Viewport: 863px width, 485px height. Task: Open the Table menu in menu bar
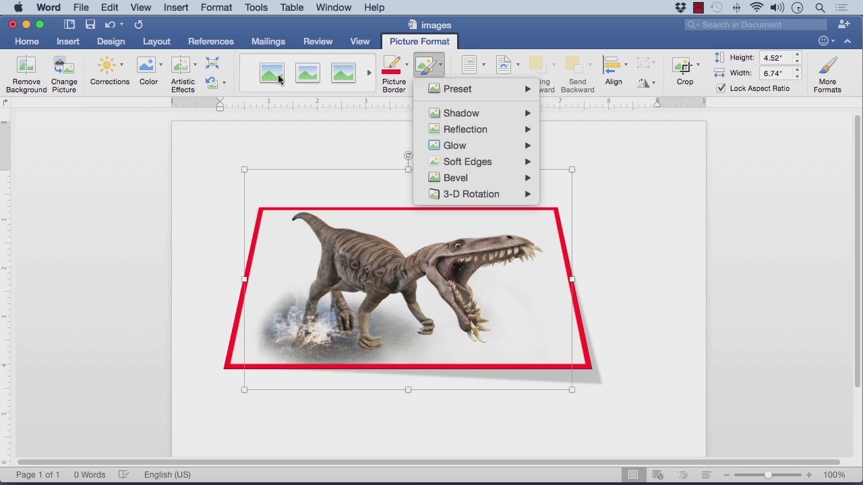click(x=291, y=7)
